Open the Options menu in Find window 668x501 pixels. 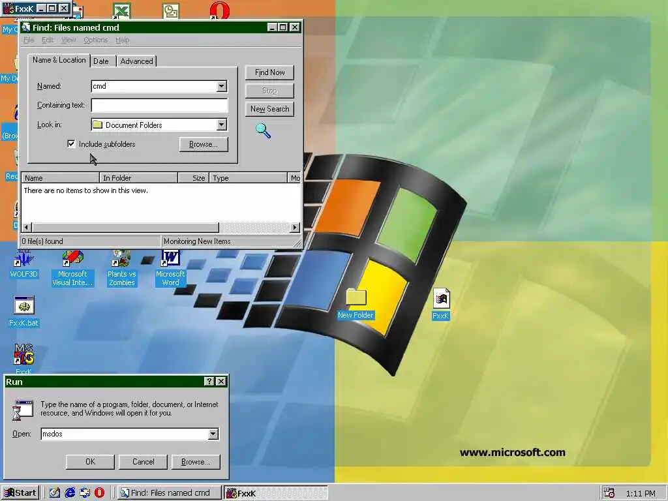(x=95, y=40)
